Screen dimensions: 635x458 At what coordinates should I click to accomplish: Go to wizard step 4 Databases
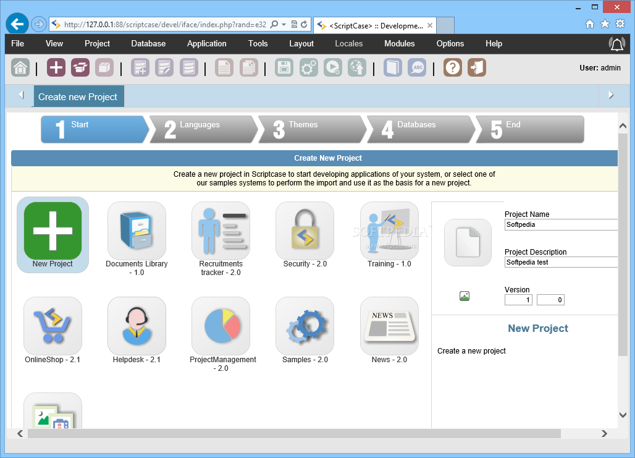pos(421,130)
